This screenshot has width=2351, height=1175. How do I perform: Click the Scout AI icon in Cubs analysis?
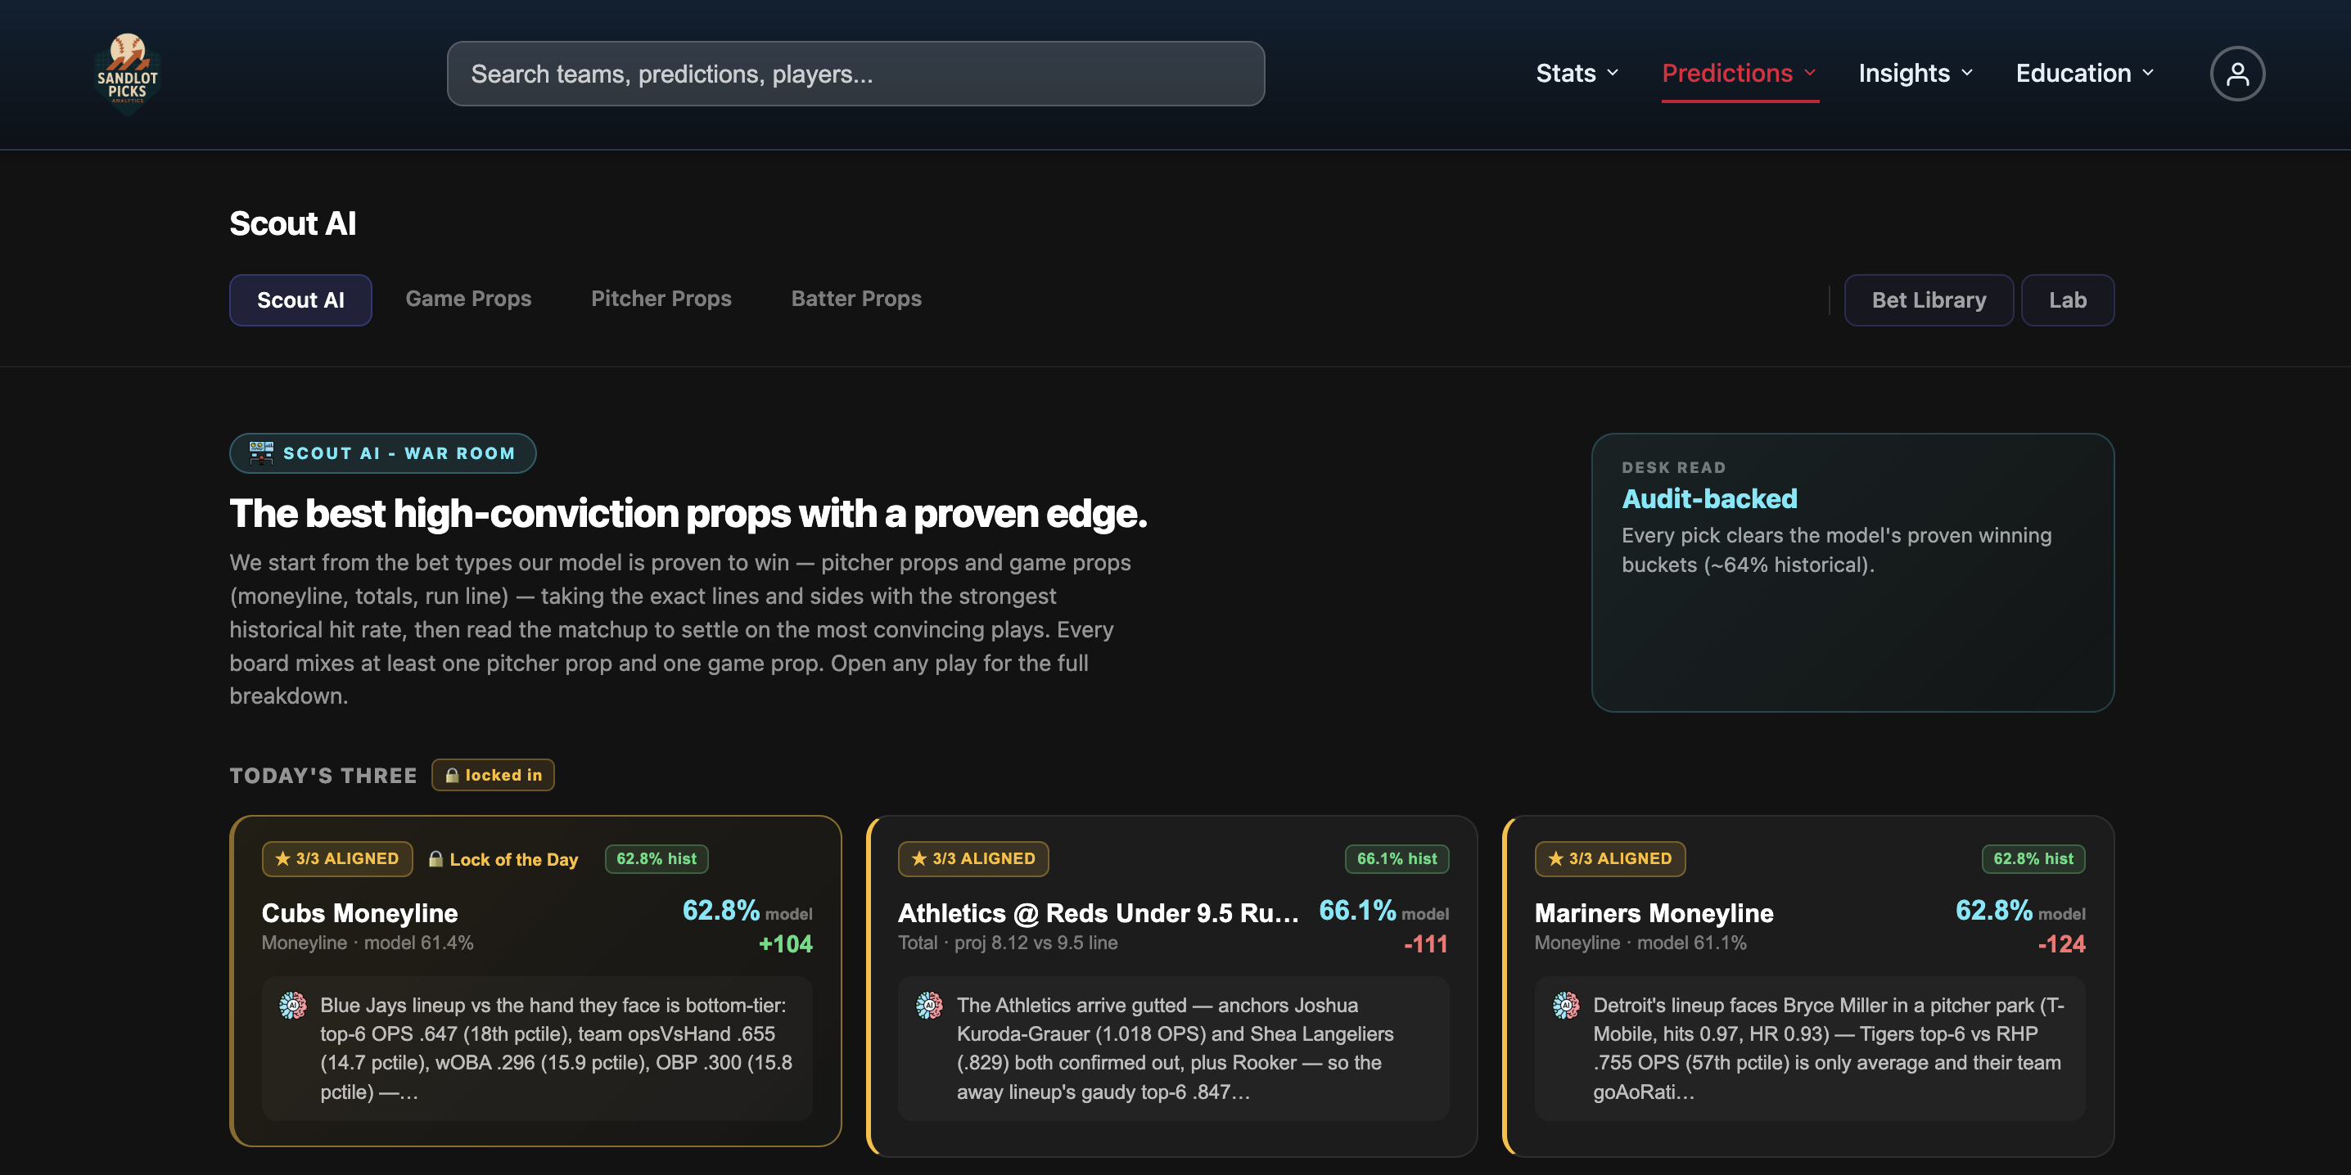coord(293,1006)
